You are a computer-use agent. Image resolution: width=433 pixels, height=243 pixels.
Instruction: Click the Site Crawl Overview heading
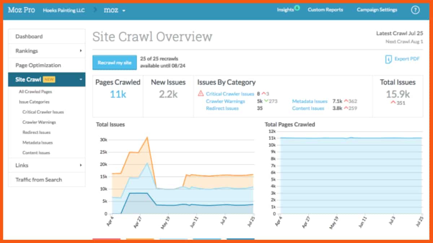[152, 37]
